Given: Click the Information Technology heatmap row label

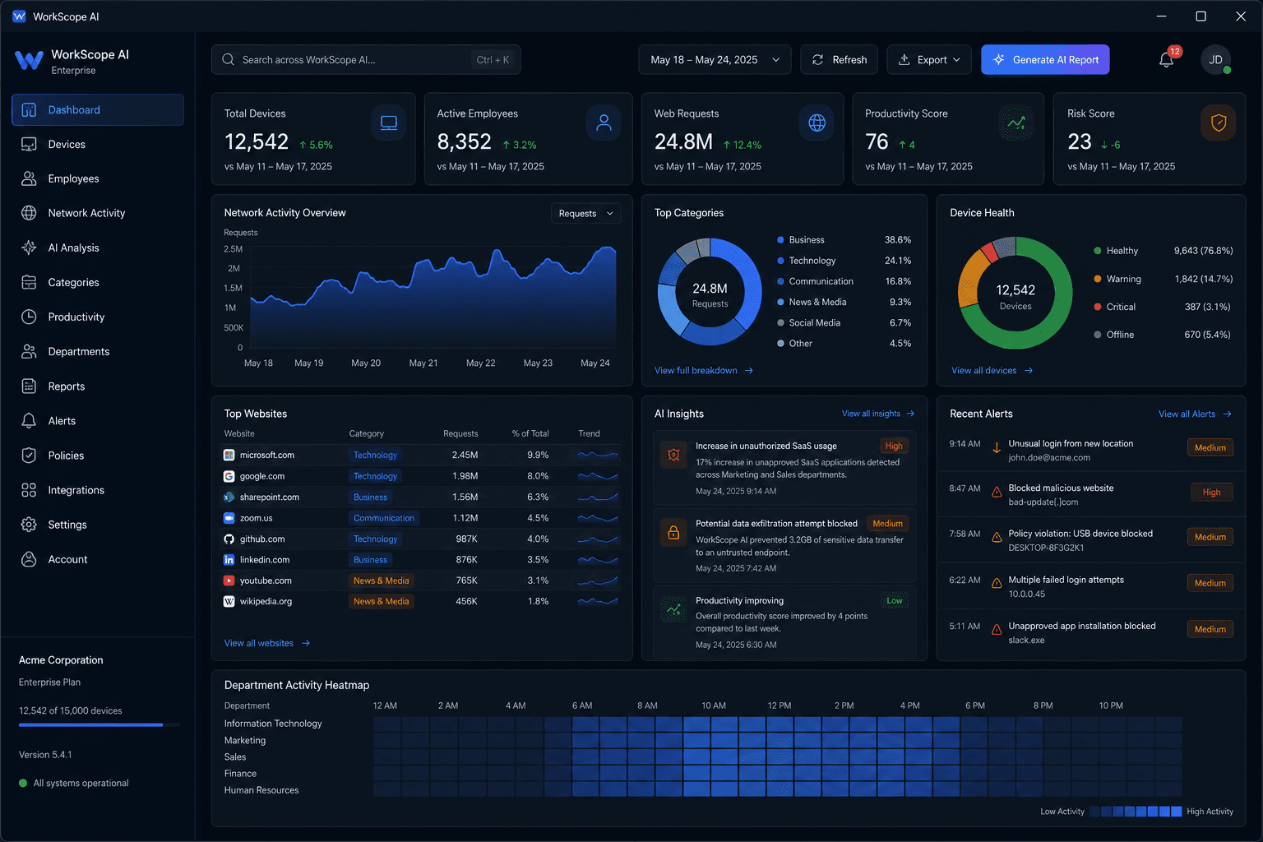Looking at the screenshot, I should pos(273,724).
